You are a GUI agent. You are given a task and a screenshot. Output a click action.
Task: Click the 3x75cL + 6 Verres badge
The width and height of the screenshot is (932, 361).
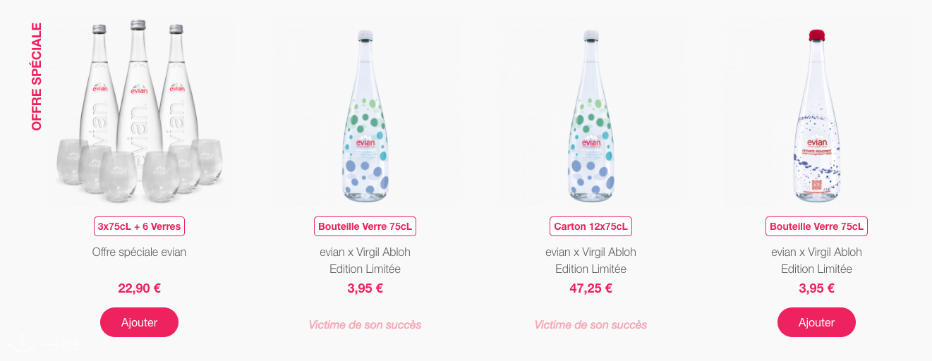click(139, 226)
